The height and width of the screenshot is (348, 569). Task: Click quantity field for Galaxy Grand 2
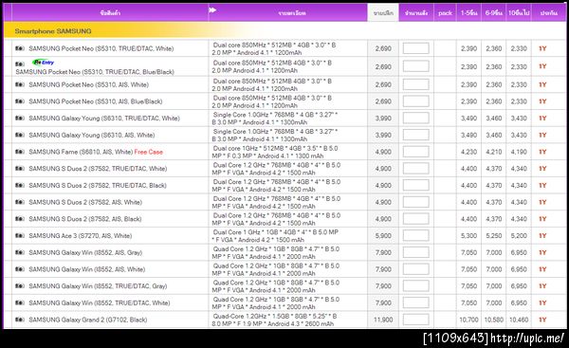[416, 320]
